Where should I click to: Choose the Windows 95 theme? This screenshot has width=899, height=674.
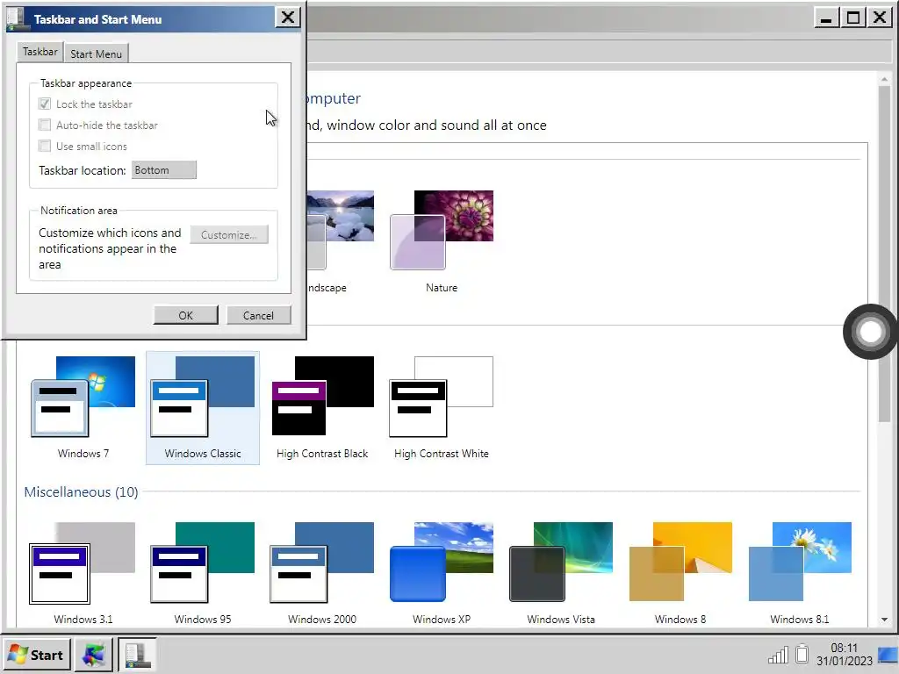pyautogui.click(x=203, y=573)
